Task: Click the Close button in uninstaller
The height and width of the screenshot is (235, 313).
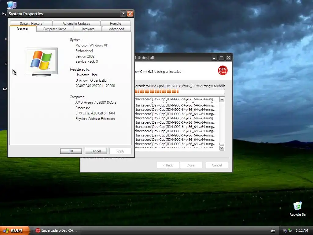Action: tap(190, 165)
